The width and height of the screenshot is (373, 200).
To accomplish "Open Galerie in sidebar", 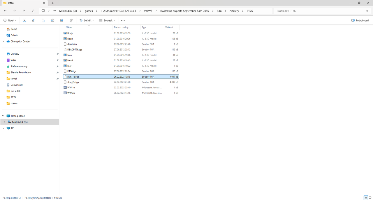I will [14, 35].
